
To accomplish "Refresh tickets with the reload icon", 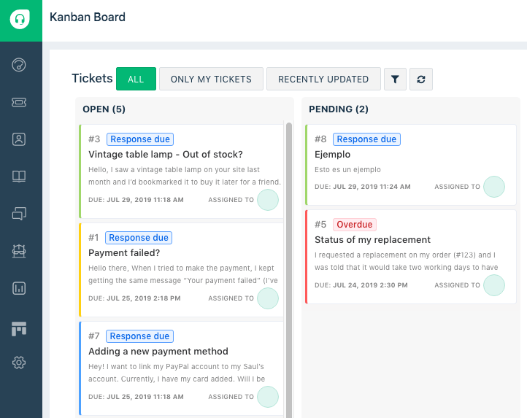I will (420, 80).
